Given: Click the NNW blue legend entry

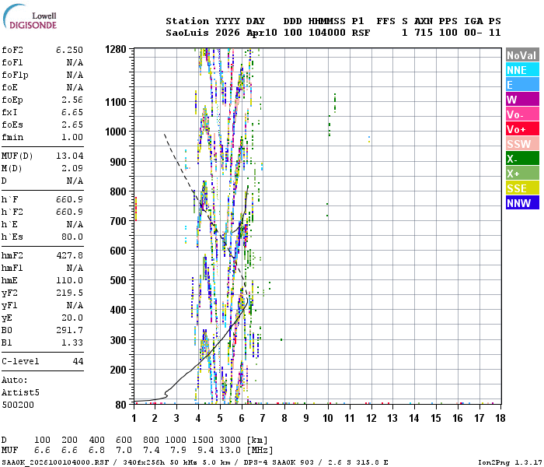Looking at the screenshot, I should point(522,203).
